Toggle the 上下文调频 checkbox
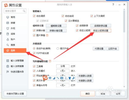 click(x=92, y=16)
